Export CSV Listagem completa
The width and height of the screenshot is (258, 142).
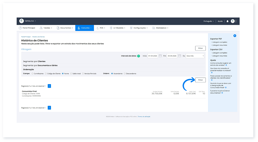[220, 53]
